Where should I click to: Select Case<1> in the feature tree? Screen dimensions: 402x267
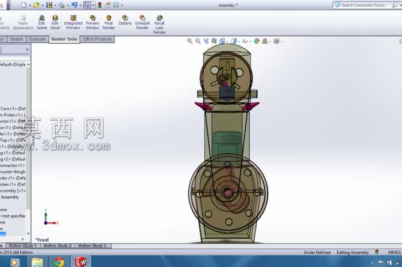(13, 109)
